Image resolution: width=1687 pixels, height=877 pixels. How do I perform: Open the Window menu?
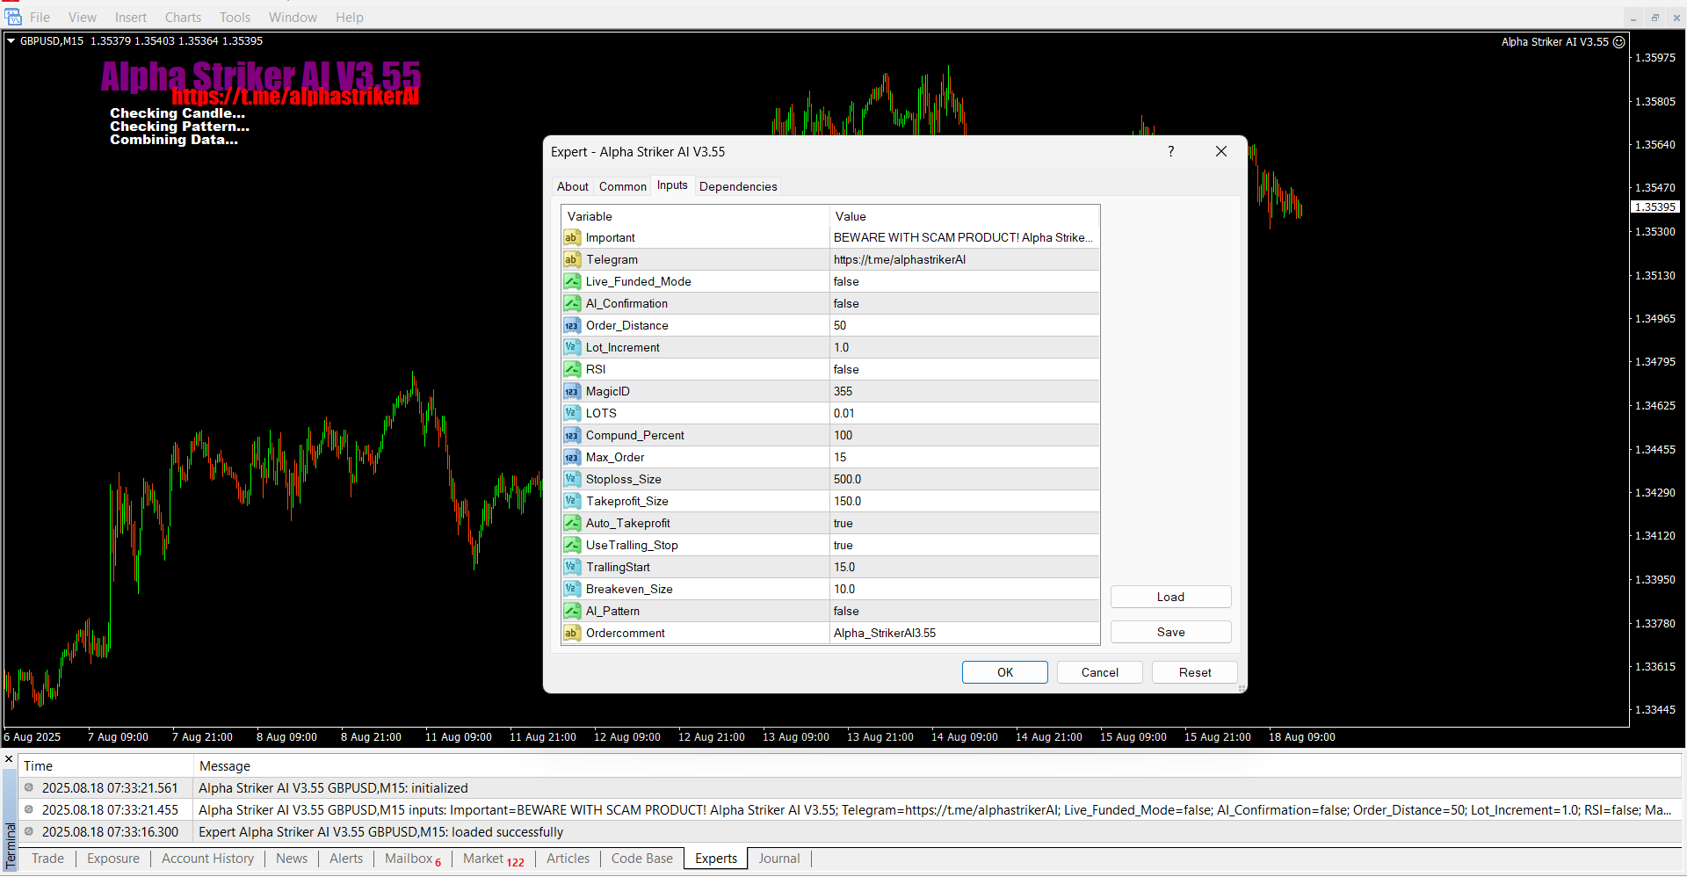pos(293,18)
